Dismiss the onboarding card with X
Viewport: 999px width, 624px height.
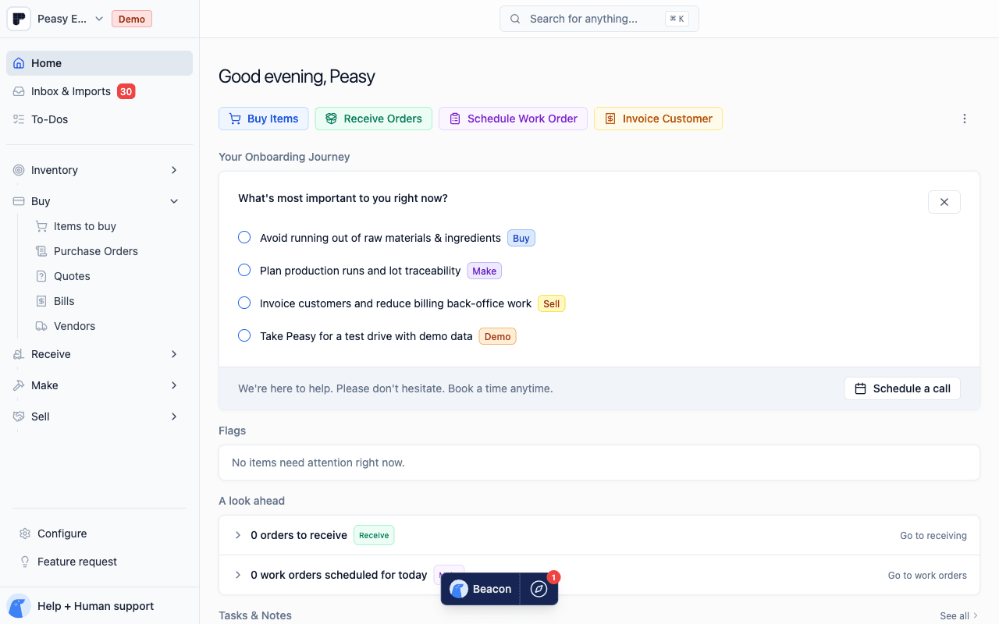click(x=944, y=202)
